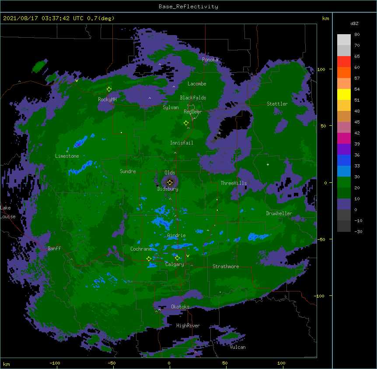The width and height of the screenshot is (377, 369).
Task: Click the white plus marker west of Drumheller
Action: (268, 164)
